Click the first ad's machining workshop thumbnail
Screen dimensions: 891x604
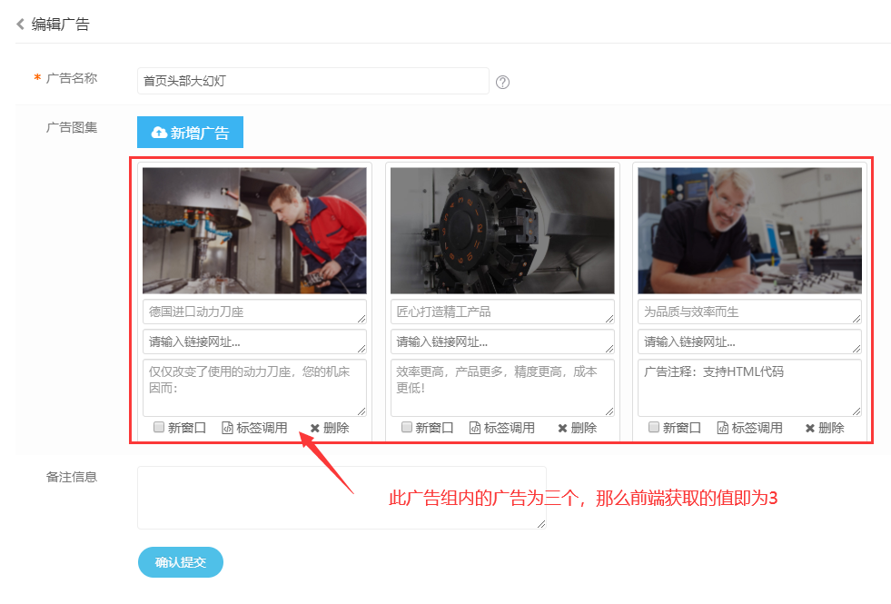pyautogui.click(x=254, y=229)
